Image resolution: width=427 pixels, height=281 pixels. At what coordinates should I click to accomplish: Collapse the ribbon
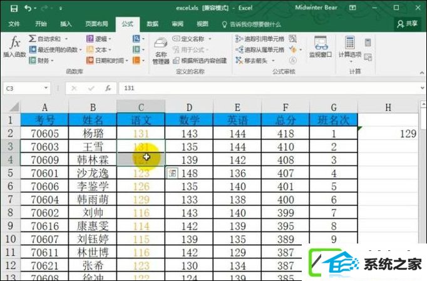pos(422,73)
